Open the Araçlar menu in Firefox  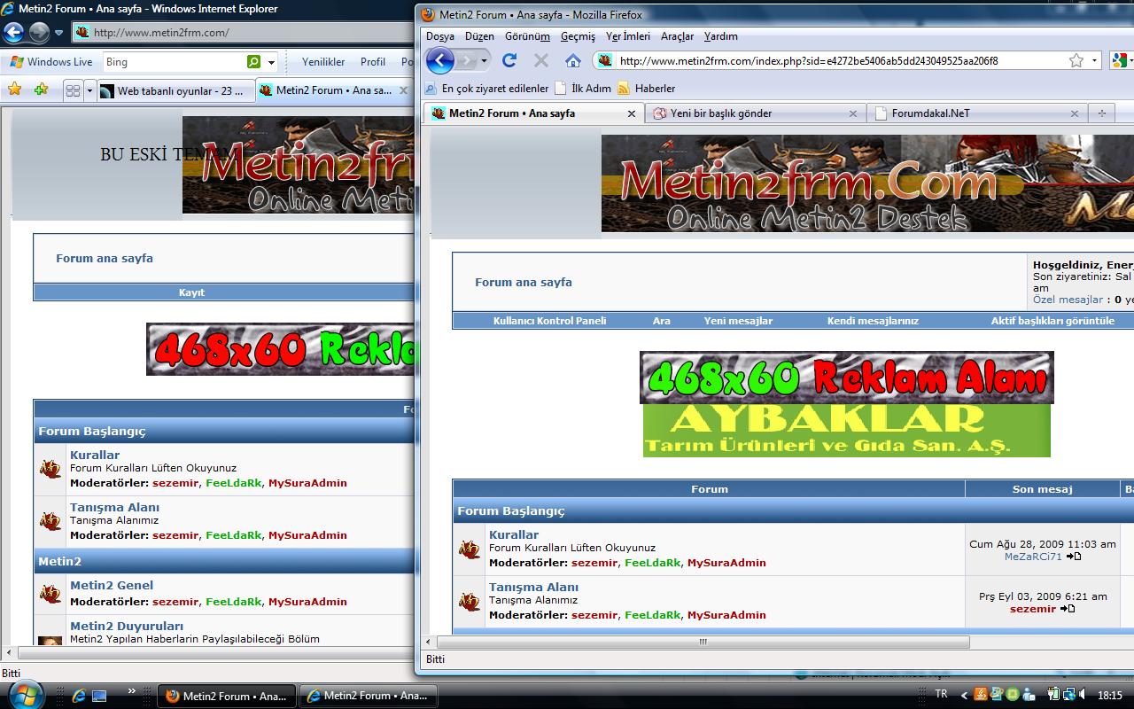[678, 36]
